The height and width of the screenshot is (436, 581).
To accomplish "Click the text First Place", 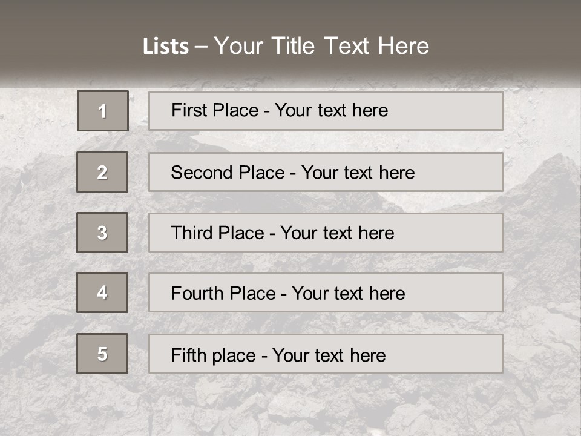I will [215, 110].
